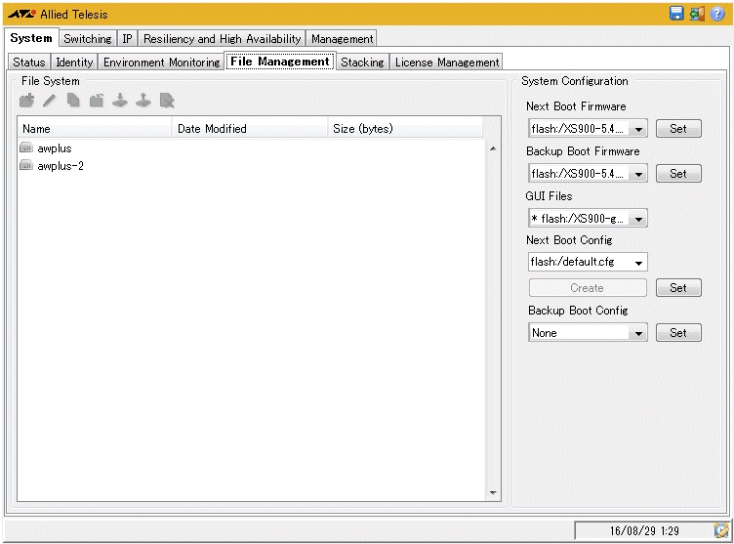Viewport: 734px width, 544px height.
Task: Click the delete file toolbar icon
Action: (167, 101)
